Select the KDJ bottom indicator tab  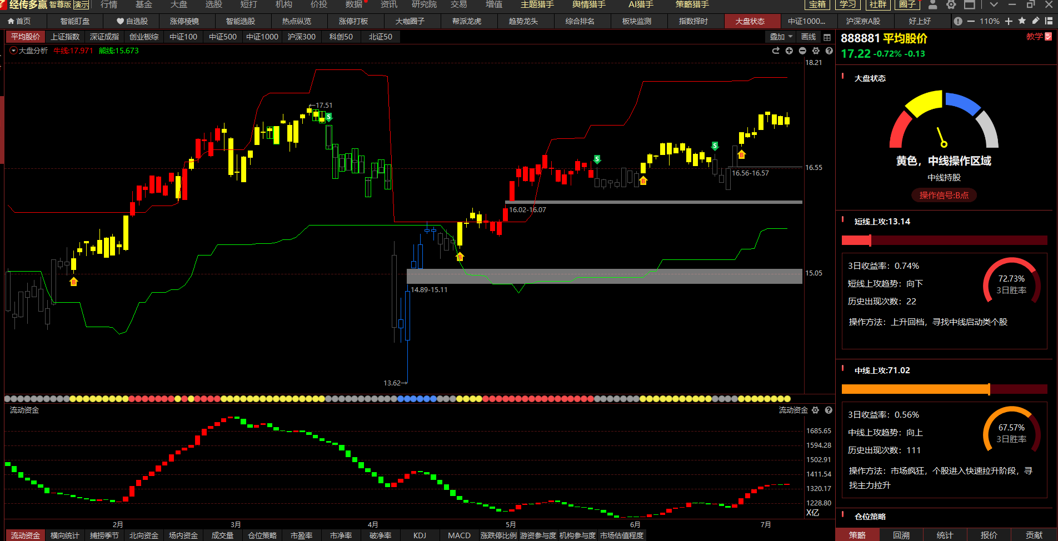click(420, 535)
